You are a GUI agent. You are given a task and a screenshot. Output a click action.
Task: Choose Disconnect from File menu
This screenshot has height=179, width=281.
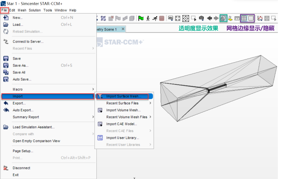pyautogui.click(x=48, y=168)
